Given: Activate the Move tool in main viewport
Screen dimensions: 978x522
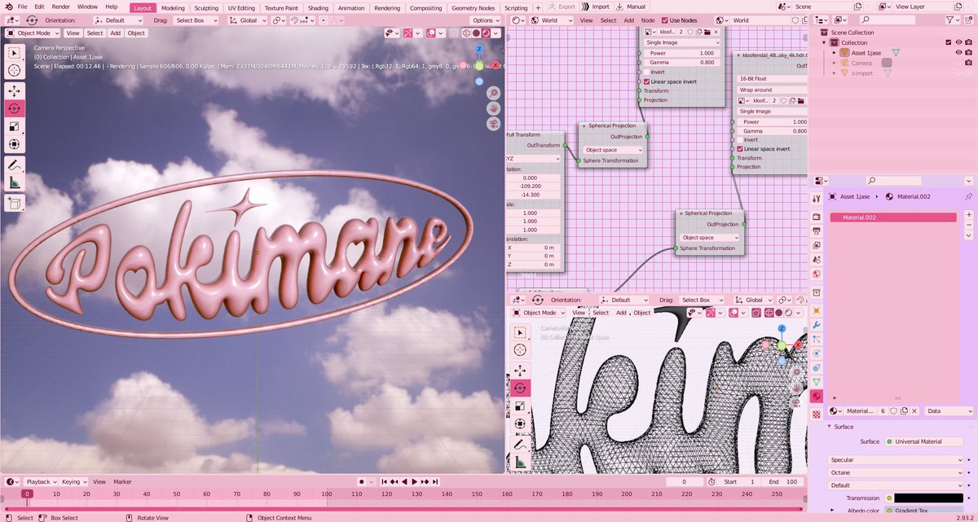Looking at the screenshot, I should click(15, 91).
